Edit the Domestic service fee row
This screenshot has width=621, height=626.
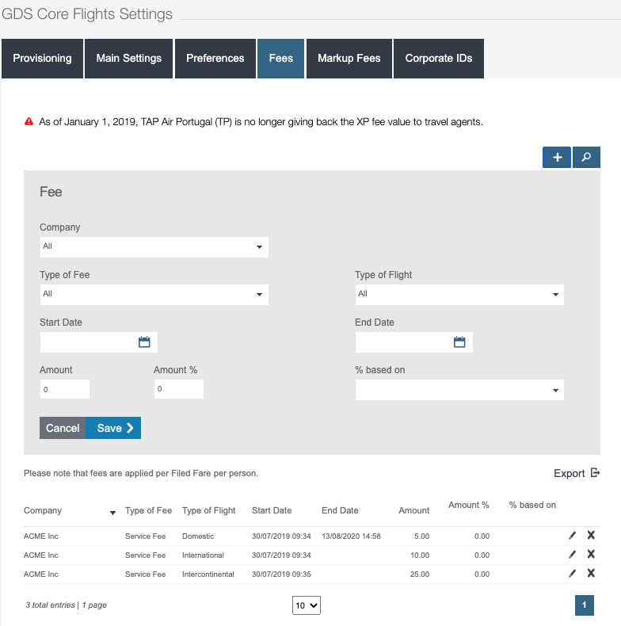pyautogui.click(x=573, y=536)
